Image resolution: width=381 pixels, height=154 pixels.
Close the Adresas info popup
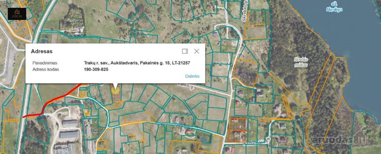pos(197,51)
